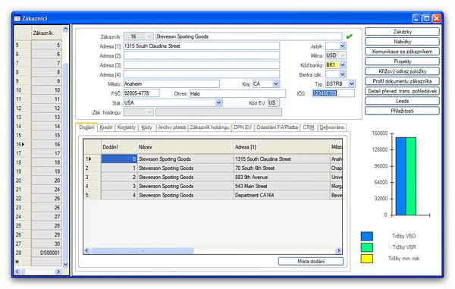The image size is (455, 289).
Task: Click scroll up arrow in customer list
Action: (65, 29)
